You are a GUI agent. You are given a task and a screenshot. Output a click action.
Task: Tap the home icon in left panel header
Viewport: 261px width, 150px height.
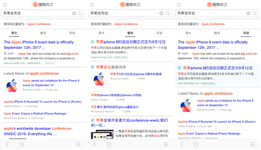5,5
